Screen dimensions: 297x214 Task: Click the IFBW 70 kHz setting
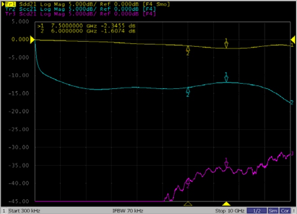point(128,210)
